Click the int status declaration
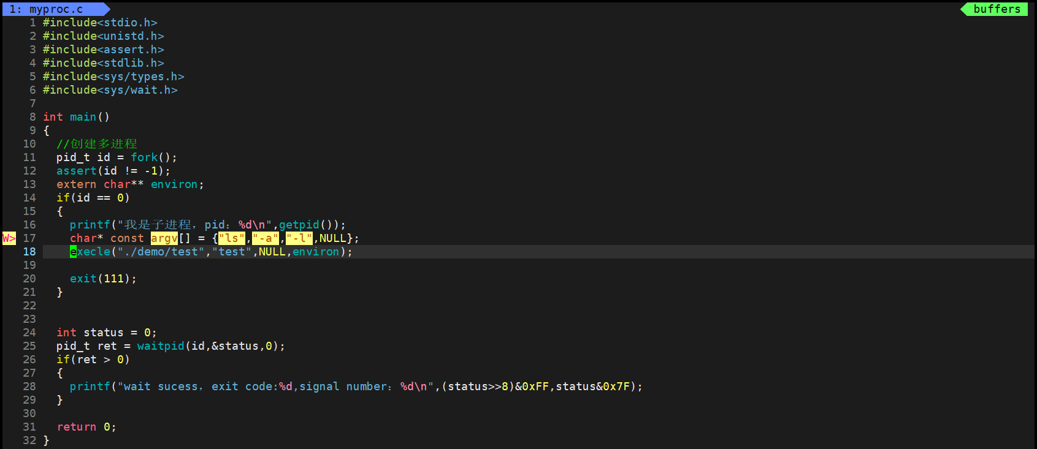 tap(107, 333)
